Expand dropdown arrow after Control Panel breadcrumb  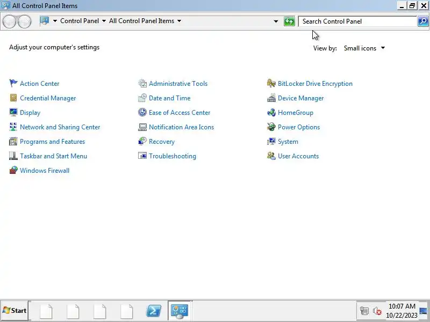104,21
